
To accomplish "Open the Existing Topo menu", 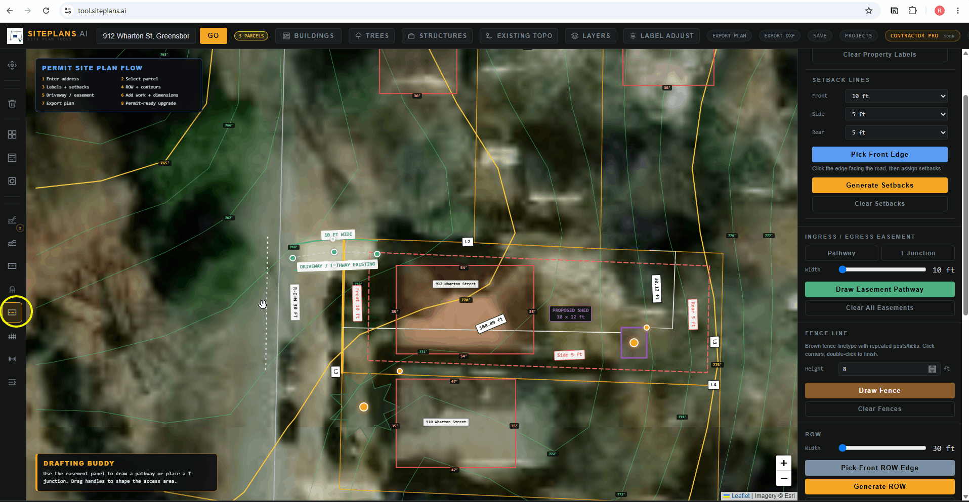I will click(x=519, y=36).
